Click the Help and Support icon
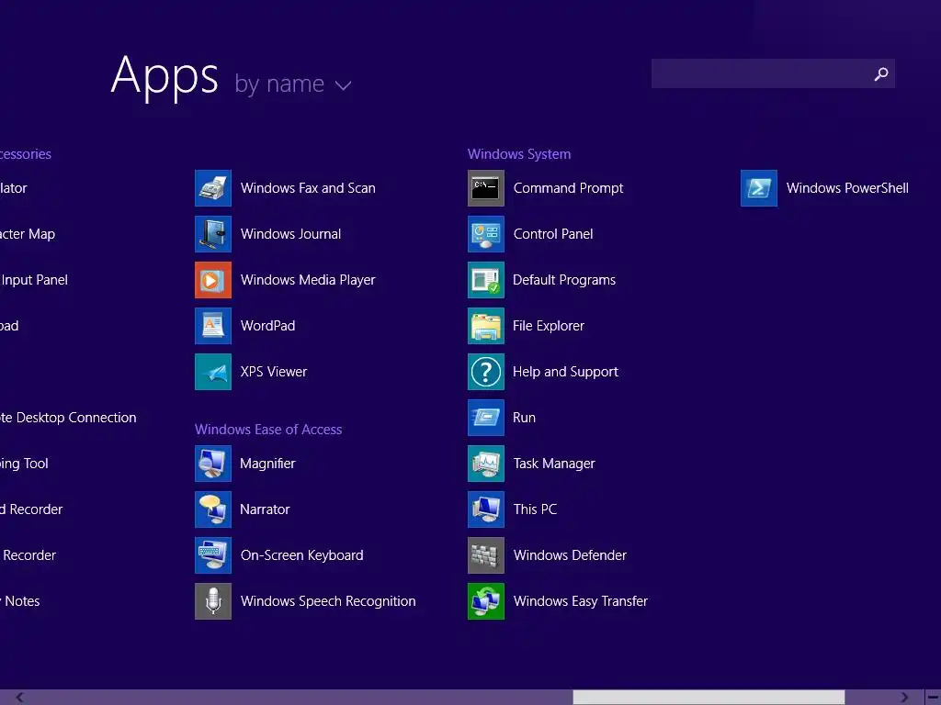 (x=486, y=372)
